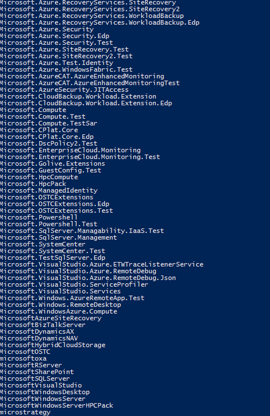Screen dimensions: 270x416
Task: Select the Microsoft.Golive.Extensions line
Action: tap(53, 164)
